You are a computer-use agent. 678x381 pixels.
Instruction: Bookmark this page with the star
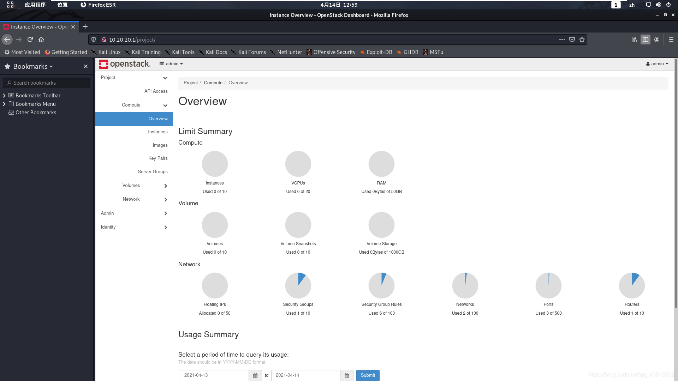582,40
